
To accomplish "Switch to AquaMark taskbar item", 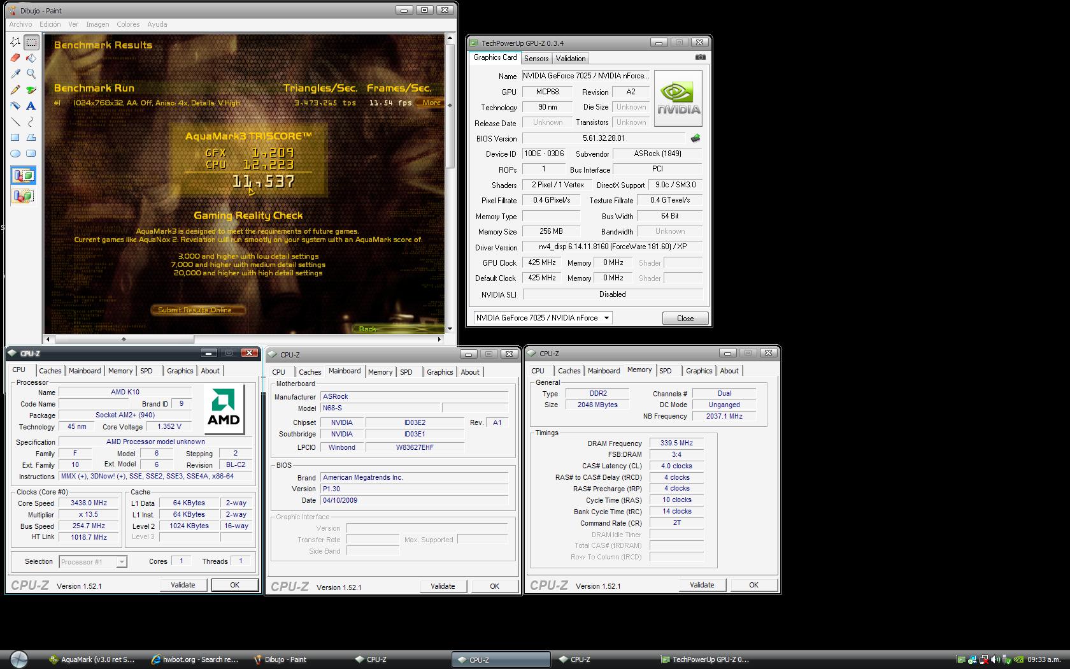I will tap(93, 659).
